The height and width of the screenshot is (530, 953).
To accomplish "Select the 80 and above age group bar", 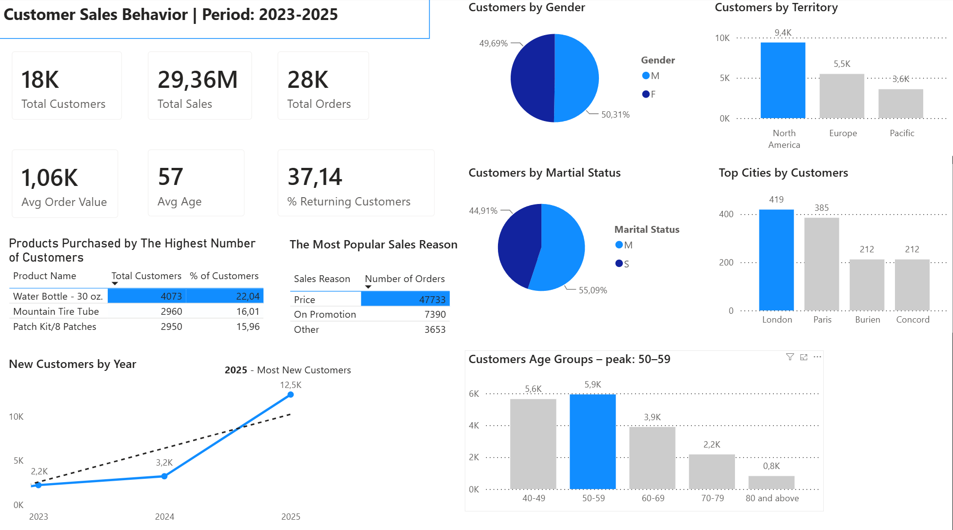I will click(x=771, y=483).
